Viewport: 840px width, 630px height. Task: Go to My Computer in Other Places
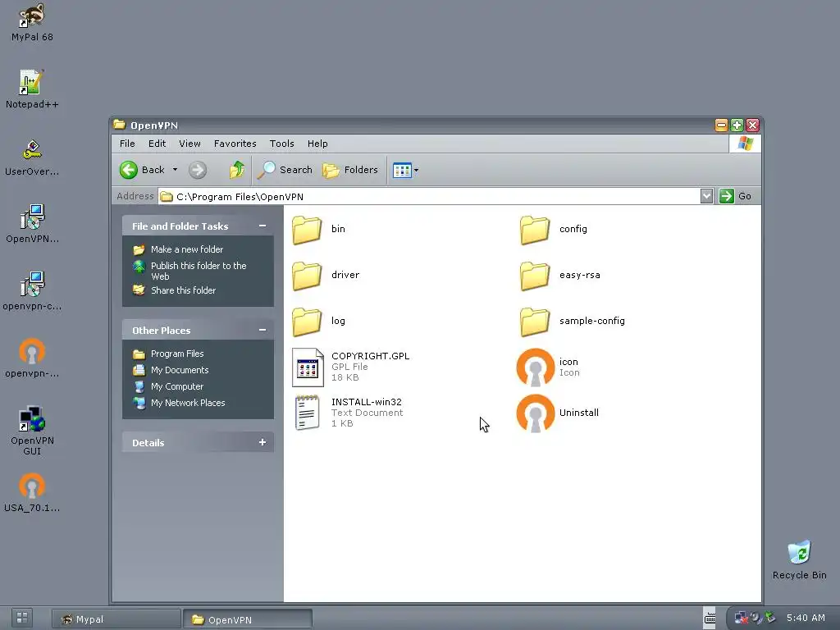168,387
